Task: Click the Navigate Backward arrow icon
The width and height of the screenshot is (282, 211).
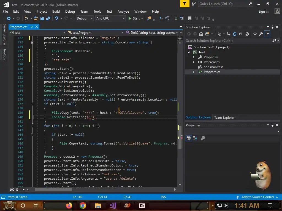Action: 9,18
